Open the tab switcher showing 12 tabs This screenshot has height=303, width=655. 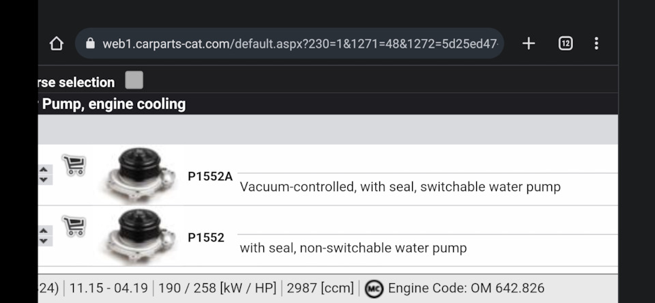(565, 44)
